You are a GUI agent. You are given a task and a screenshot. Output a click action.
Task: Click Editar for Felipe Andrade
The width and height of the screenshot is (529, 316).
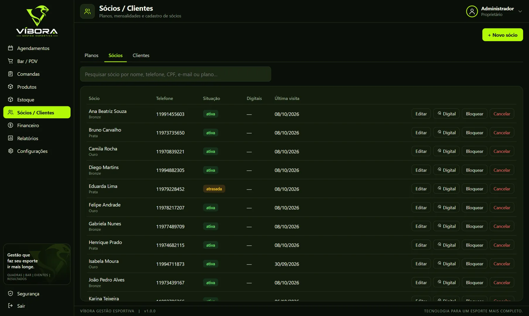click(421, 208)
